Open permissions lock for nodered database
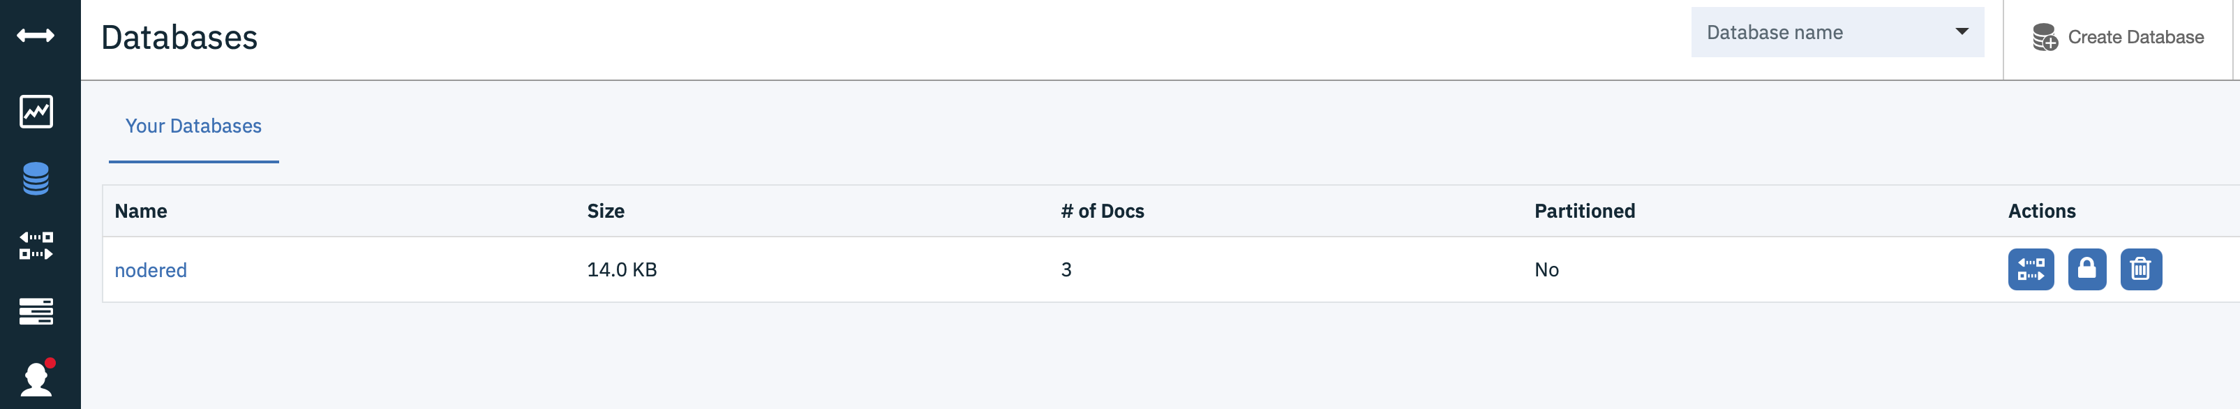2240x409 pixels. coord(2087,269)
